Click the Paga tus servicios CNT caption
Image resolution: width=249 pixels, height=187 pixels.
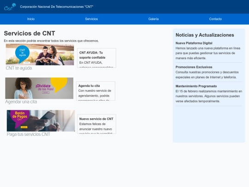coord(29,134)
